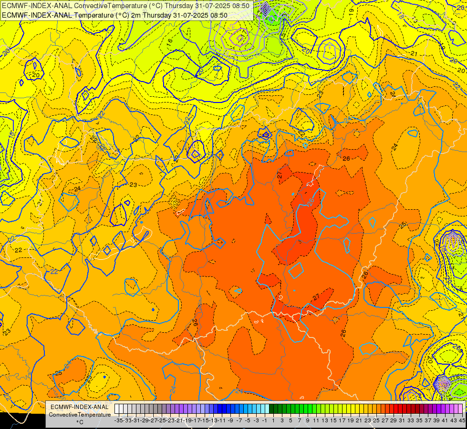This screenshot has height=429, width=467.
Task: Select red swatch above 31 on color scale
Action: (x=400, y=409)
